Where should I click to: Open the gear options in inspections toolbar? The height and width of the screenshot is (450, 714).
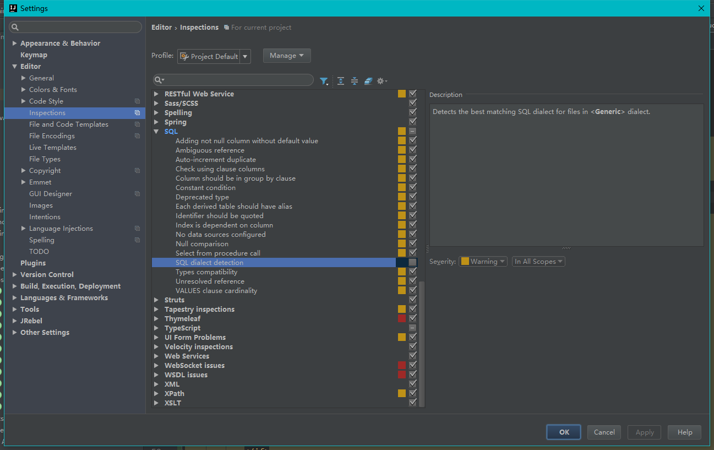pos(382,81)
